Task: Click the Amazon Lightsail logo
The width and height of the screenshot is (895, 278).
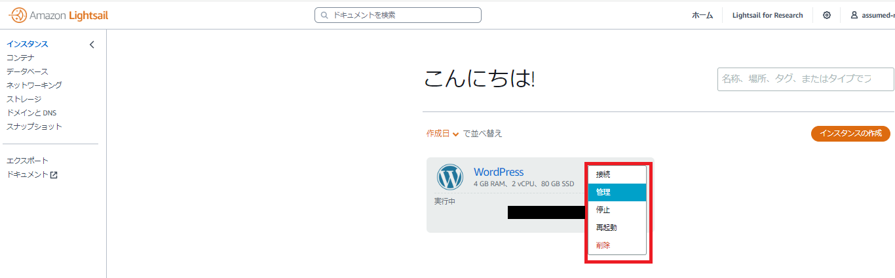Action: point(58,14)
